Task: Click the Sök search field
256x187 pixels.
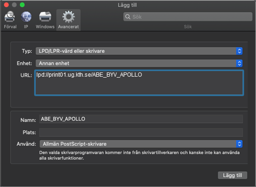Action: 188,17
